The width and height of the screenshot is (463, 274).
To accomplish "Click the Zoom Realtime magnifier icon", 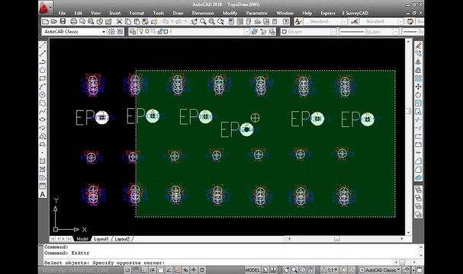I will (x=203, y=21).
